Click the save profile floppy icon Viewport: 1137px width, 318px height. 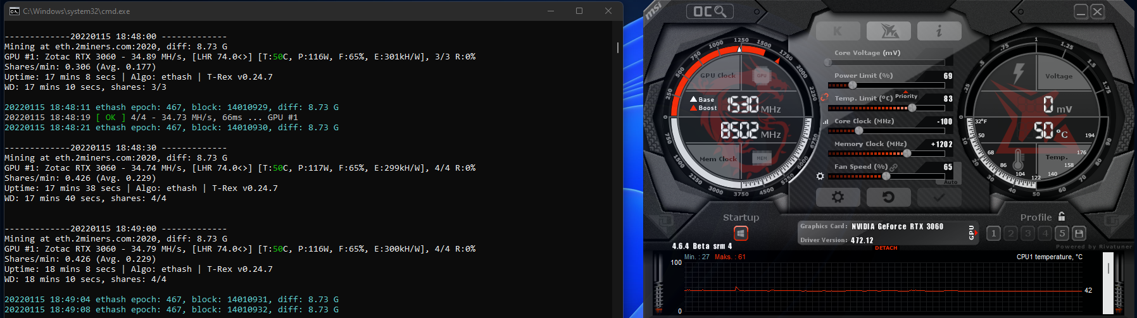point(1079,233)
